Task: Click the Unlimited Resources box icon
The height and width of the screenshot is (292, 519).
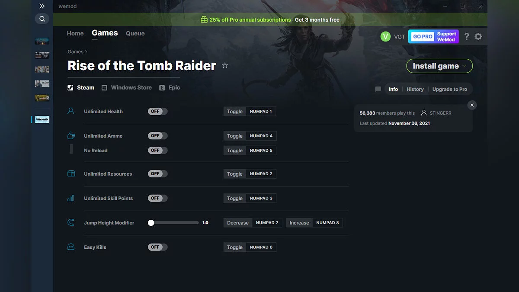Action: (71, 173)
